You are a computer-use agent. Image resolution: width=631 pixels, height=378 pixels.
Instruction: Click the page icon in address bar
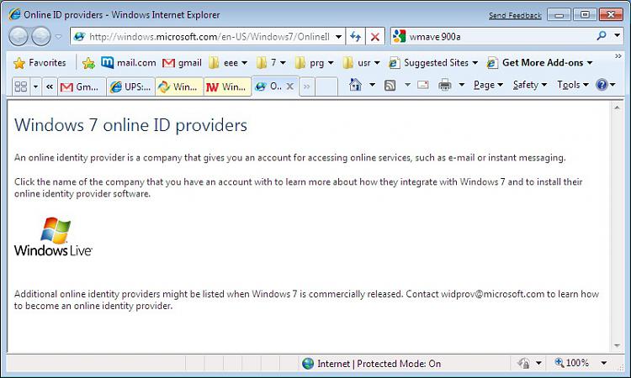pos(79,37)
